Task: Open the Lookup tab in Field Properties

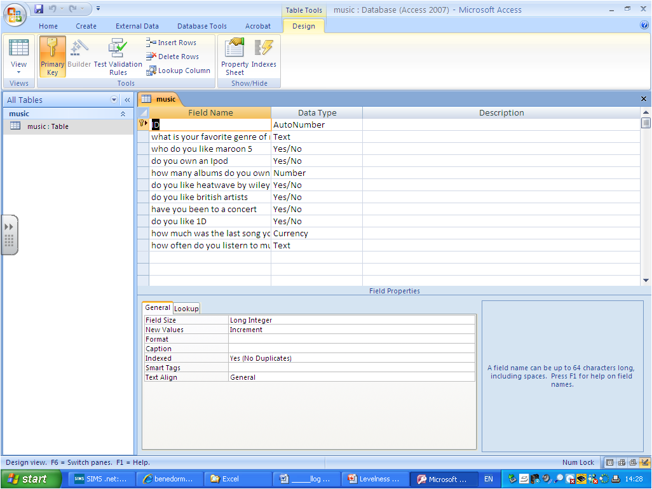Action: [x=186, y=308]
